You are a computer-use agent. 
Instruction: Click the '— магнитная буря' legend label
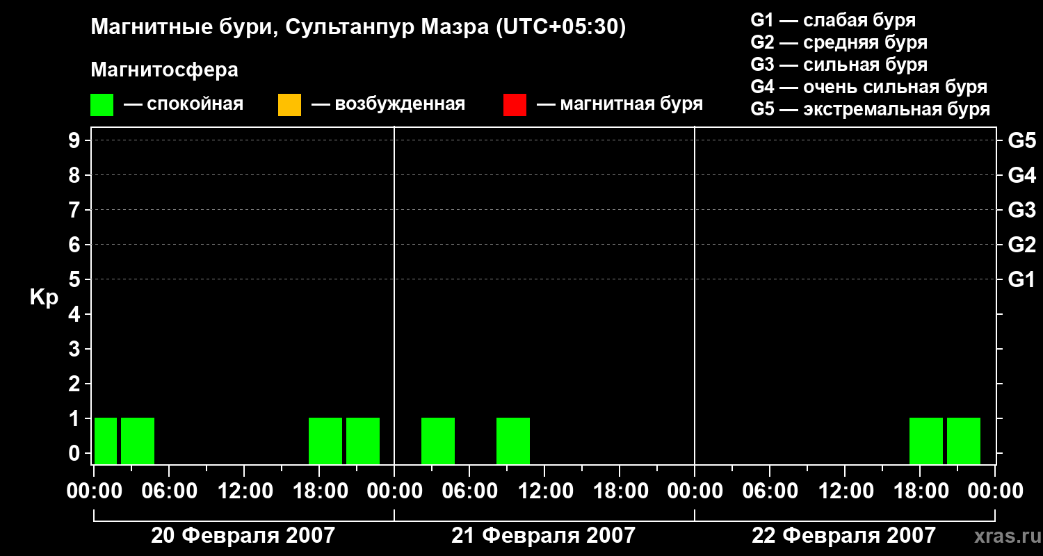(x=620, y=105)
